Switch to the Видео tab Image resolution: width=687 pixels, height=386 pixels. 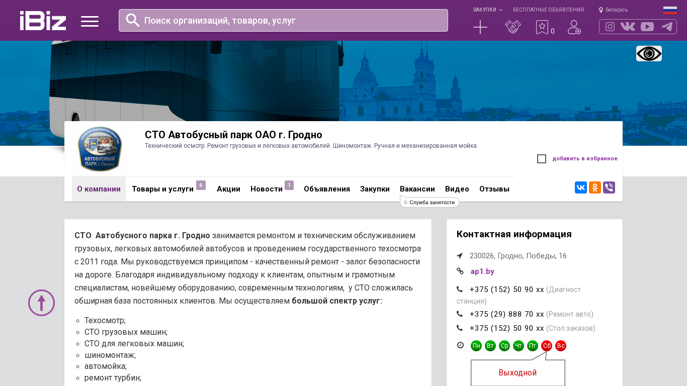(x=457, y=189)
